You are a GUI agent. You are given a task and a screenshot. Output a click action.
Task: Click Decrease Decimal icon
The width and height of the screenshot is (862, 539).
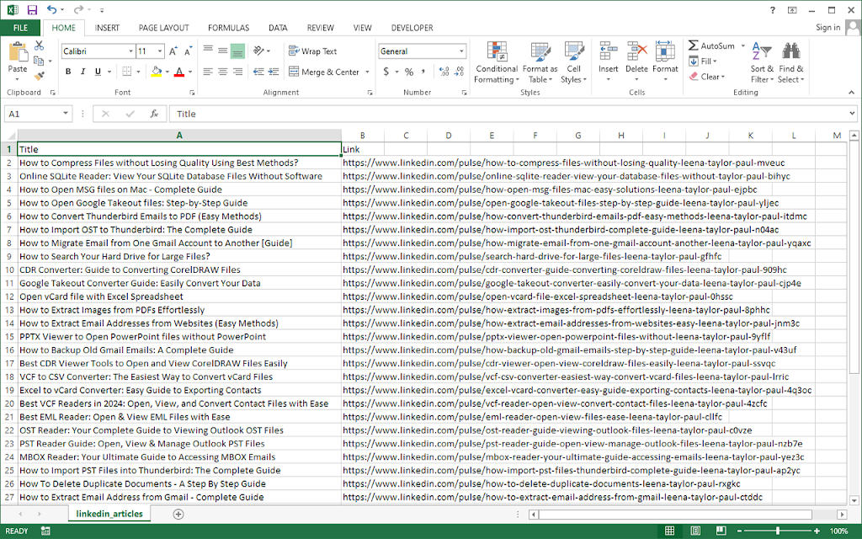(x=460, y=72)
